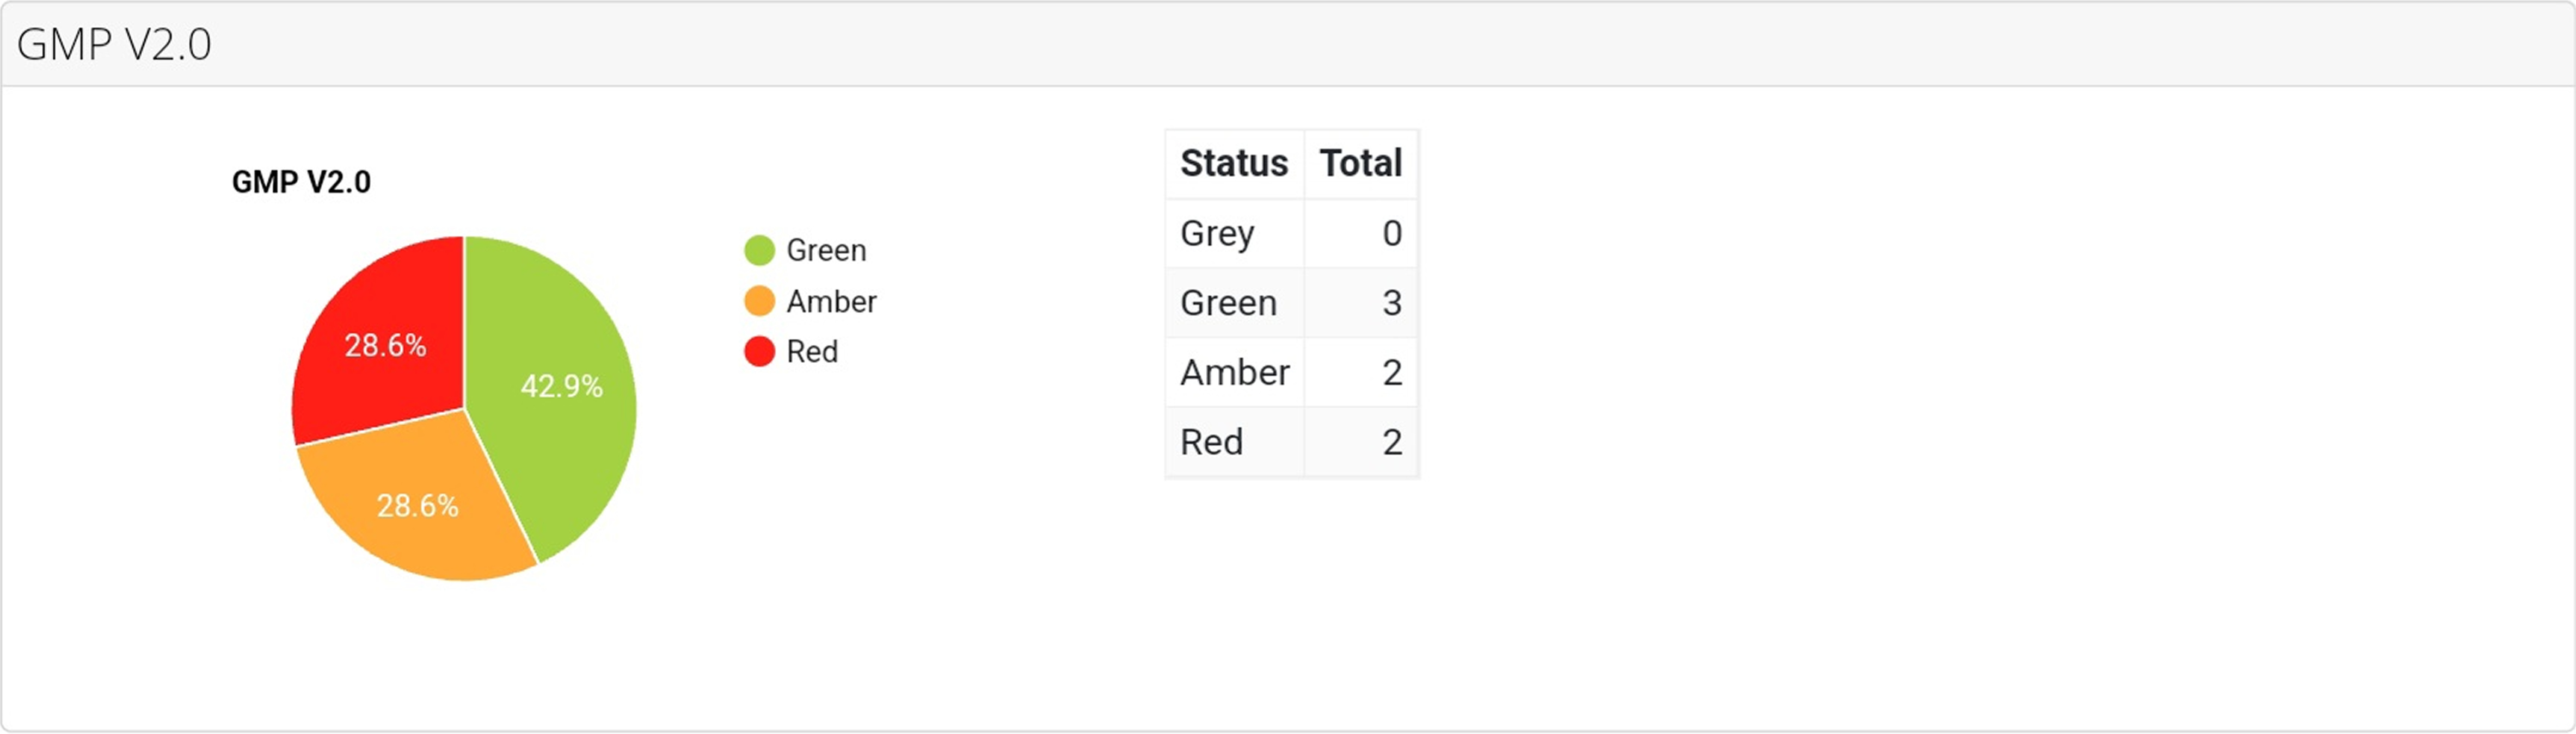Viewport: 2576px width, 734px height.
Task: Select the Red row status cell
Action: pyautogui.click(x=1211, y=441)
